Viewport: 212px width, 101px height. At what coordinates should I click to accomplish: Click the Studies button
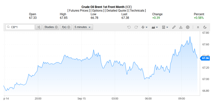51,27
